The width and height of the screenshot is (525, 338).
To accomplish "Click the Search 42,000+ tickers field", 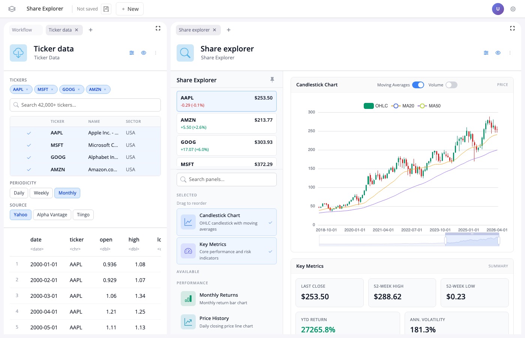I will tap(85, 105).
